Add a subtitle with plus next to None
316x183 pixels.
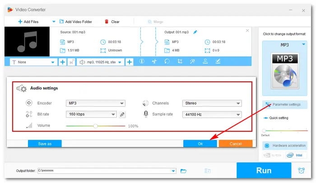[x=62, y=62]
